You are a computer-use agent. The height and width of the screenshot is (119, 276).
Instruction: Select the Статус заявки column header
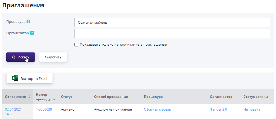tap(255, 97)
